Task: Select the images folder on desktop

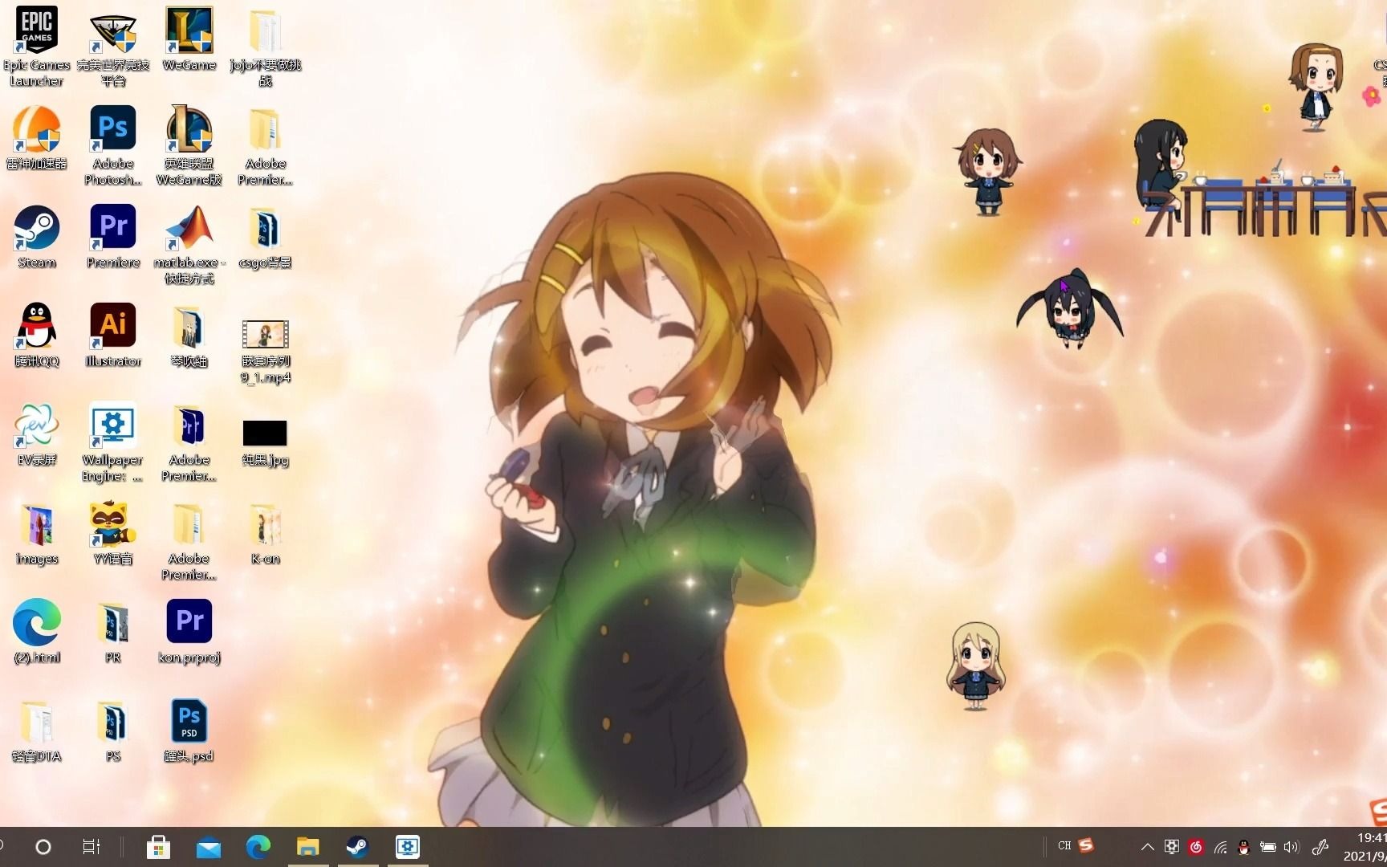Action: tap(37, 533)
